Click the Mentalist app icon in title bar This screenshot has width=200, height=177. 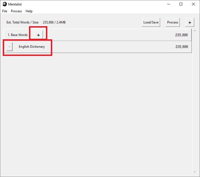pyautogui.click(x=5, y=4)
